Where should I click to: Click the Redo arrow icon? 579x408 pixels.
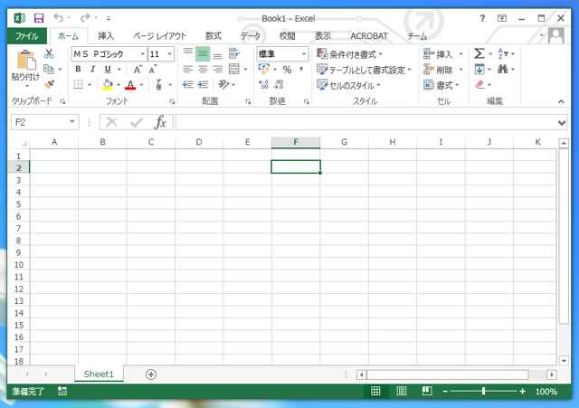tap(85, 18)
